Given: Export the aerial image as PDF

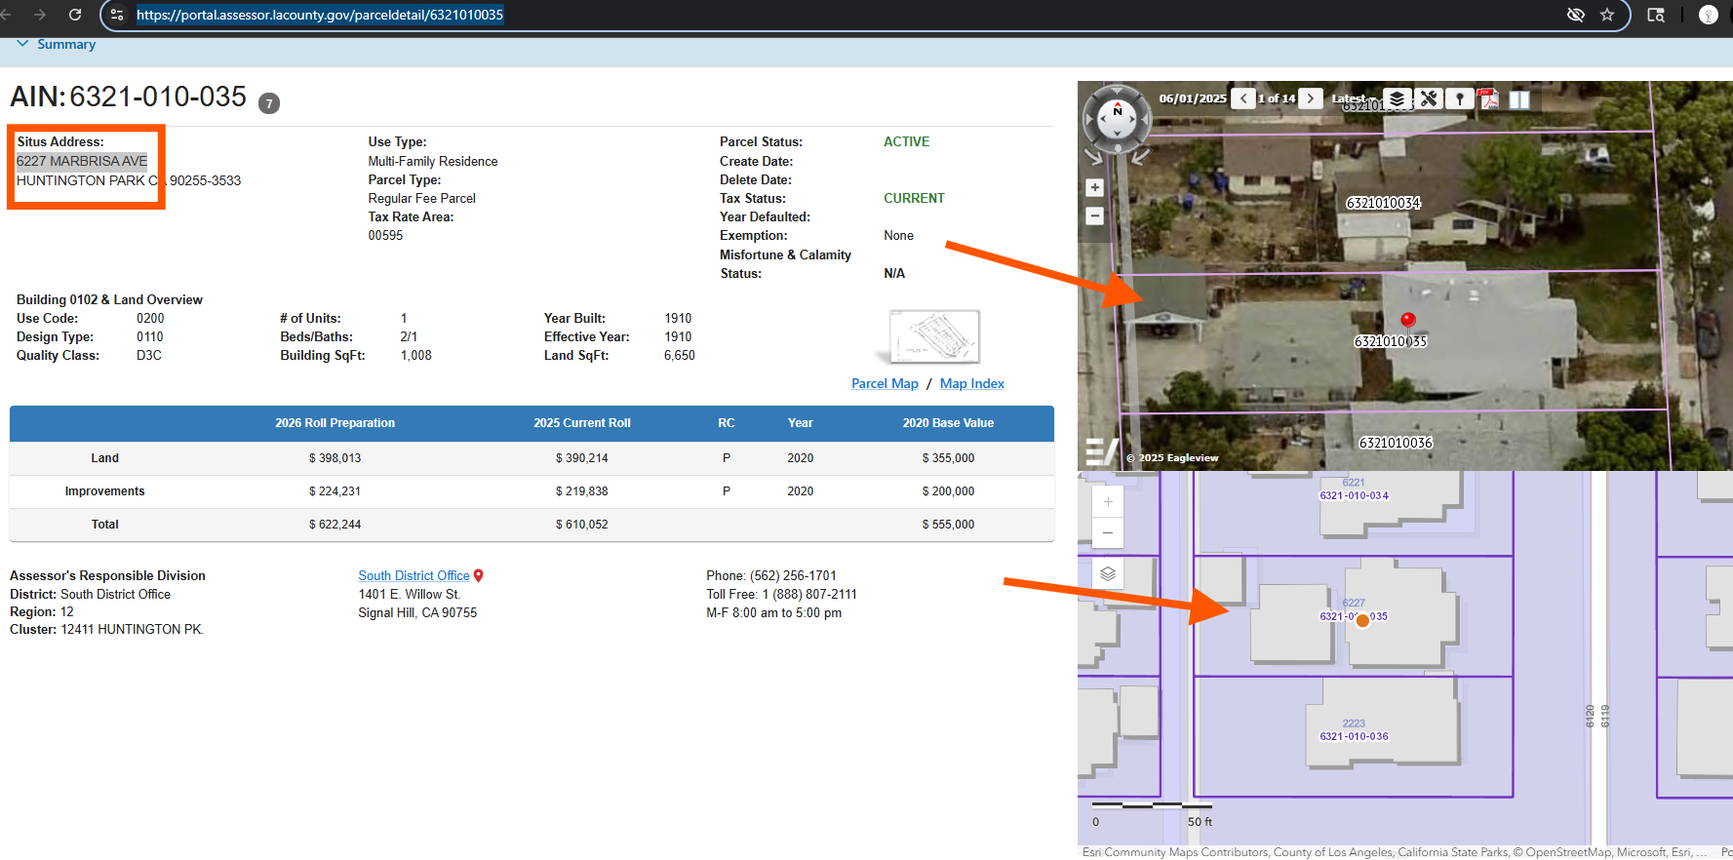Looking at the screenshot, I should click(x=1488, y=99).
